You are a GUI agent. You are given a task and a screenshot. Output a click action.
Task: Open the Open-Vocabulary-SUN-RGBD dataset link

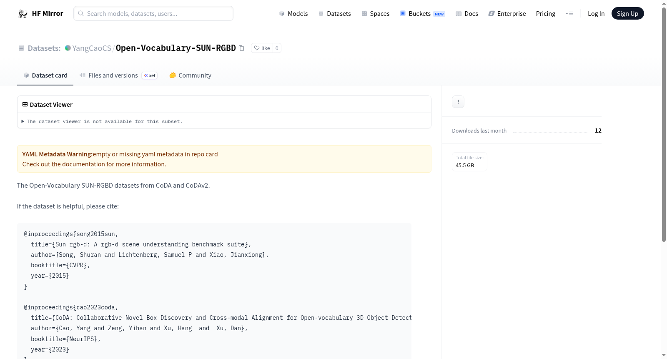click(x=176, y=48)
